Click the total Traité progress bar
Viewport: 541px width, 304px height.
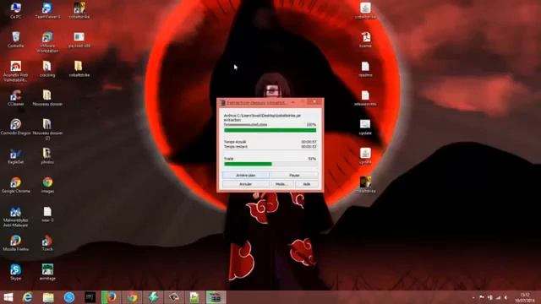270,164
